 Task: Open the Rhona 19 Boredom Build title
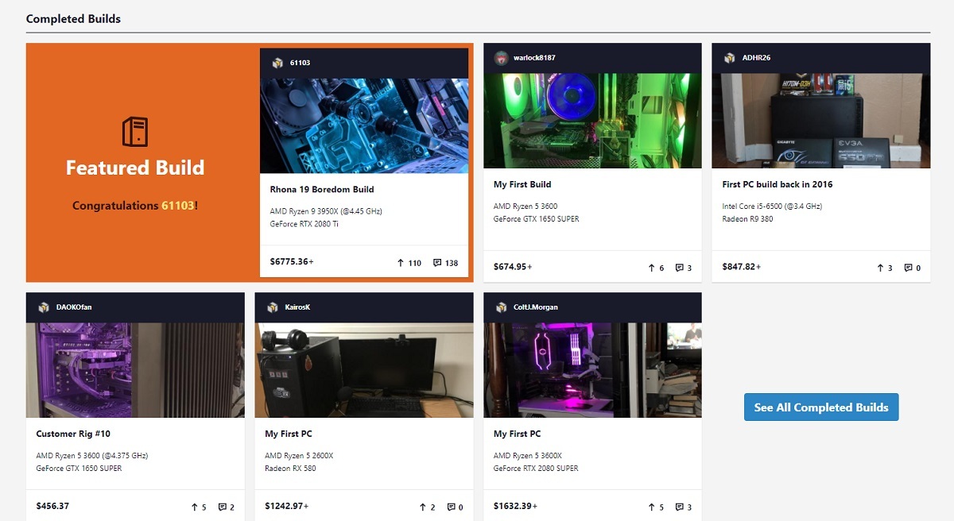click(x=322, y=190)
